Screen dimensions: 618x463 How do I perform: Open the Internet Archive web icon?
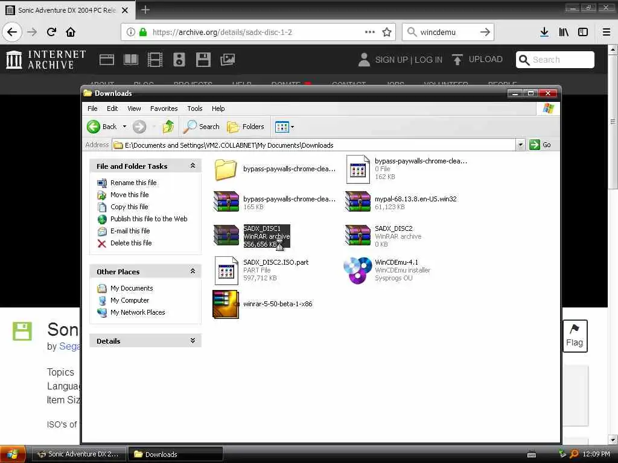(107, 60)
